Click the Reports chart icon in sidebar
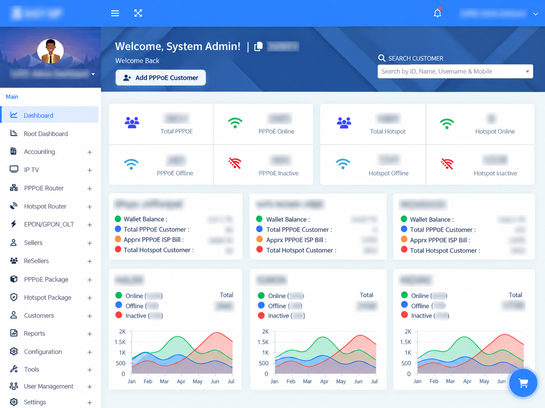 pos(14,333)
